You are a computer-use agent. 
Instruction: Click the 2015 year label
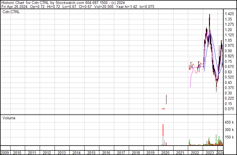(91, 153)
